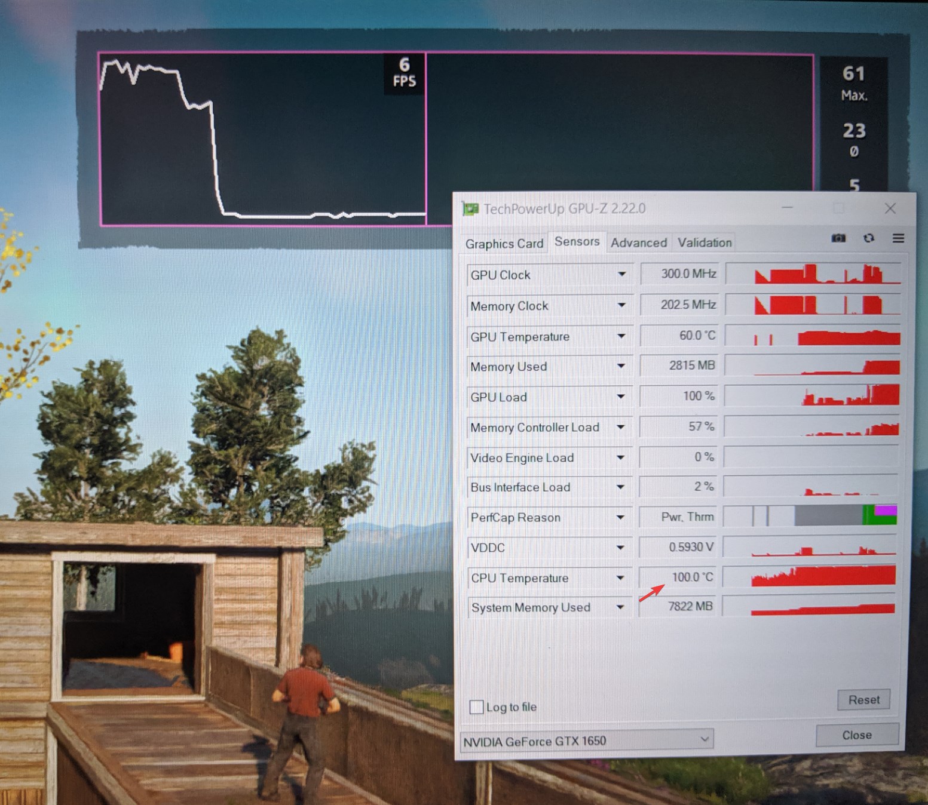The width and height of the screenshot is (928, 805).
Task: Click the GPU Load 100 % value
Action: [x=678, y=396]
